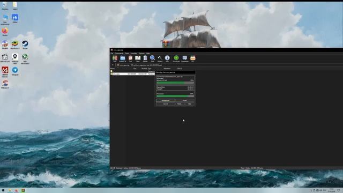
Task: Click the Test archive icon
Action: [x=130, y=58]
